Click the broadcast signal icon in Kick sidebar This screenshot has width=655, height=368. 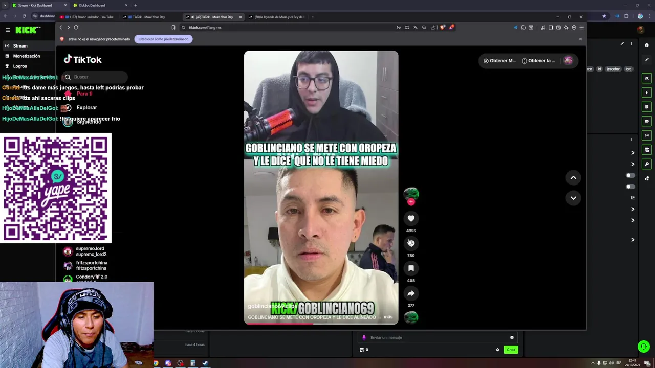647,135
